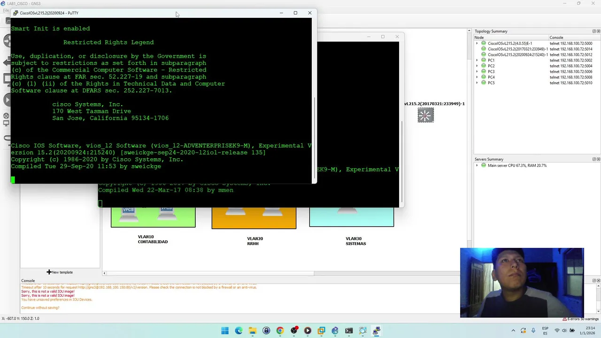Viewport: 601px width, 338px height.
Task: Float the Topology Summary panel
Action: point(594,31)
